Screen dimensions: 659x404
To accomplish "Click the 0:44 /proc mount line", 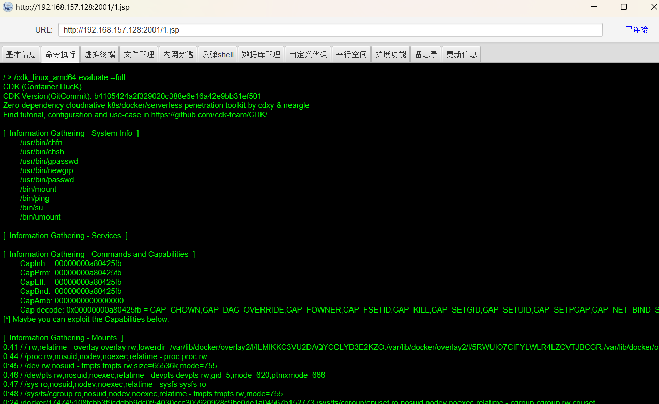I will pyautogui.click(x=105, y=356).
